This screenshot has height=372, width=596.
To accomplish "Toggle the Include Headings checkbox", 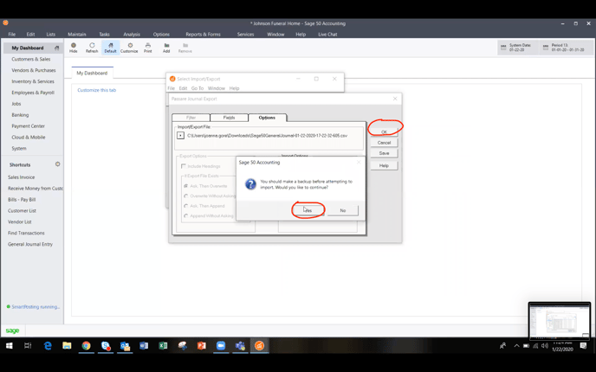I will click(x=184, y=166).
